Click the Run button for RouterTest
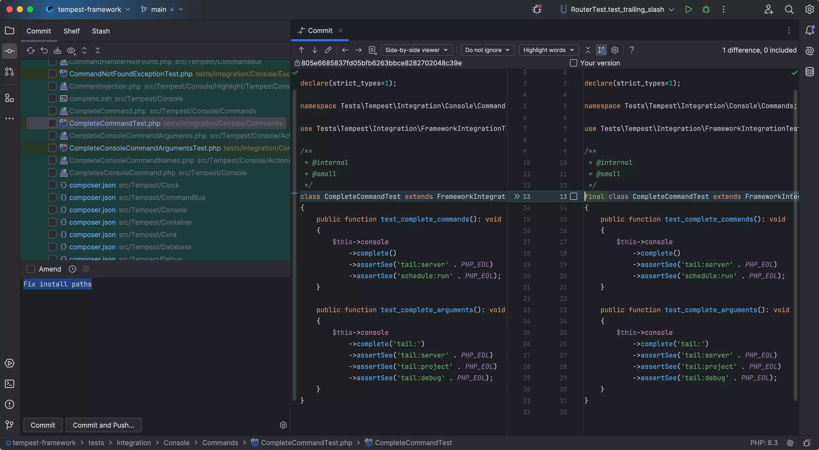 click(x=688, y=10)
